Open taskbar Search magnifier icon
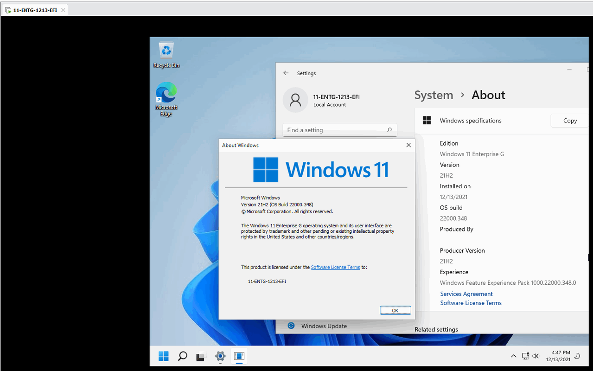593x371 pixels. 183,356
